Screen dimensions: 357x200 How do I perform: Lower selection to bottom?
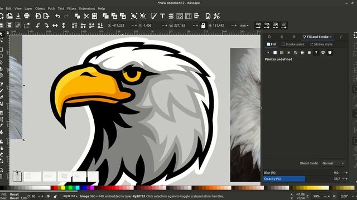click(x=100, y=26)
